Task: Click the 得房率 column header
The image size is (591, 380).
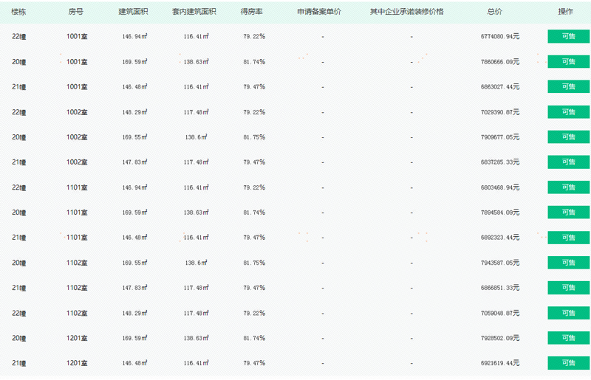Action: pyautogui.click(x=251, y=12)
